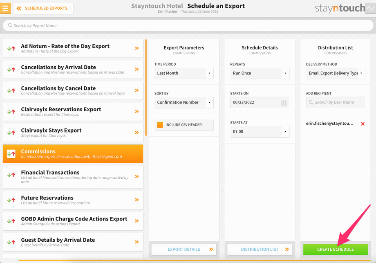Select Clairvoyix Reservations Export title
This screenshot has height=263, width=376.
(x=61, y=109)
